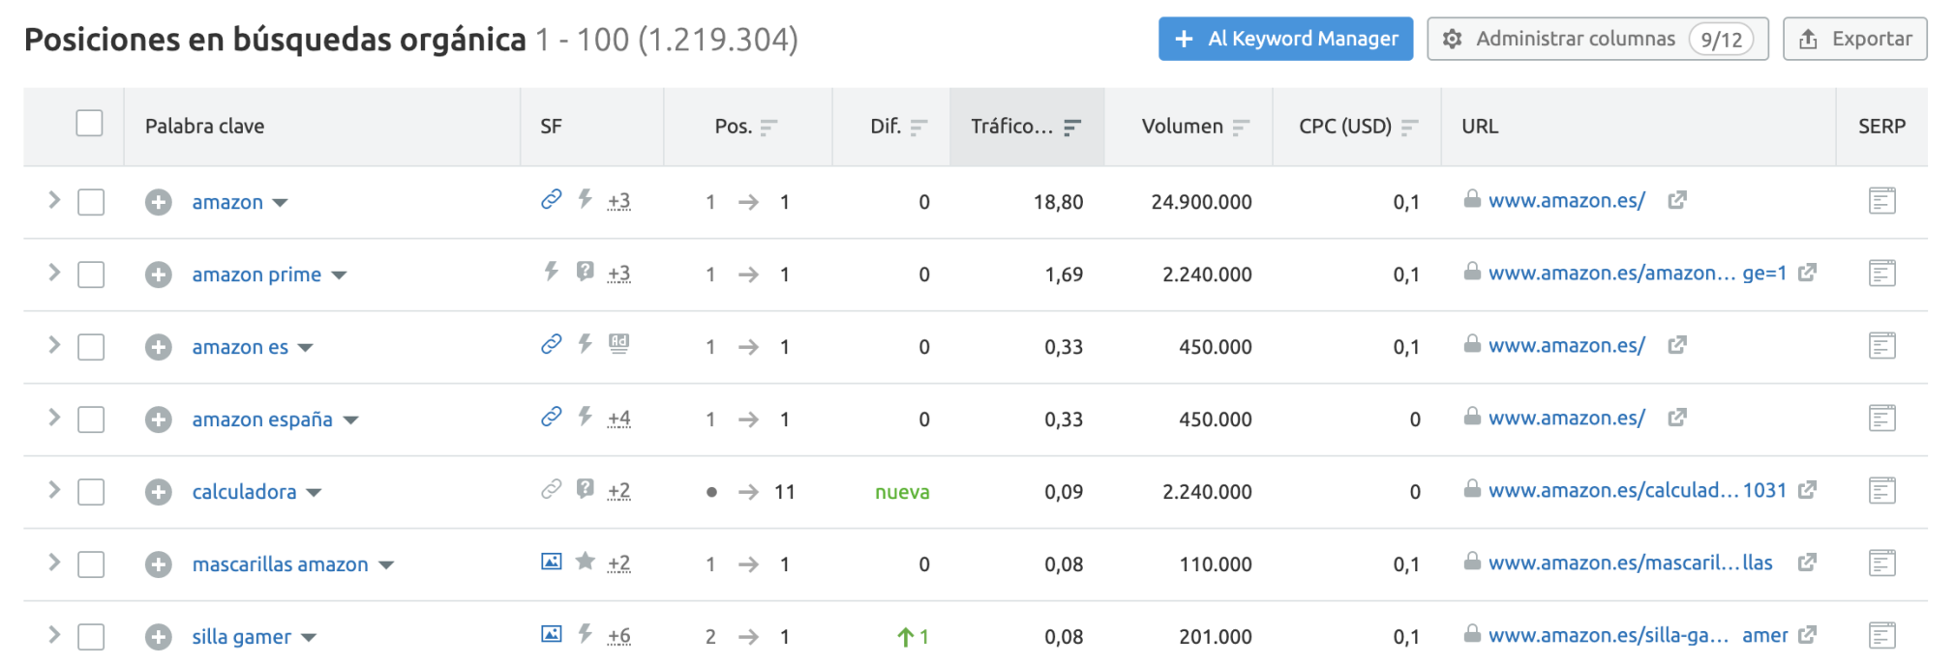Check the box for amazon prime row

click(x=91, y=274)
